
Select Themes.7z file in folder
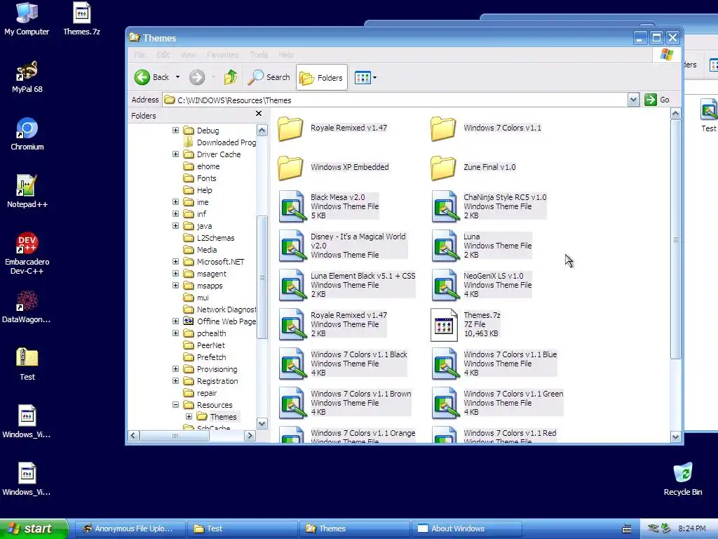click(466, 324)
